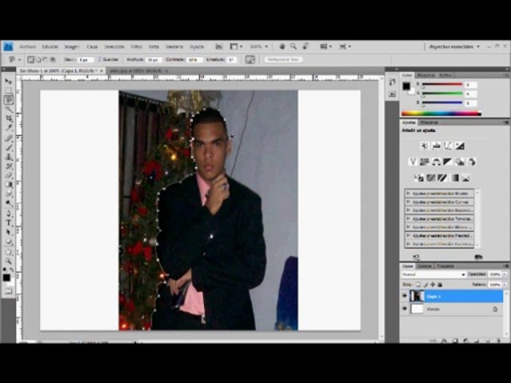Launch Bridge from the application bar

pos(219,47)
